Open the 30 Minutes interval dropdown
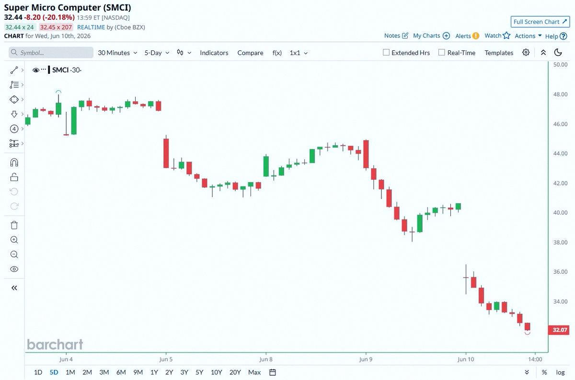 point(117,53)
